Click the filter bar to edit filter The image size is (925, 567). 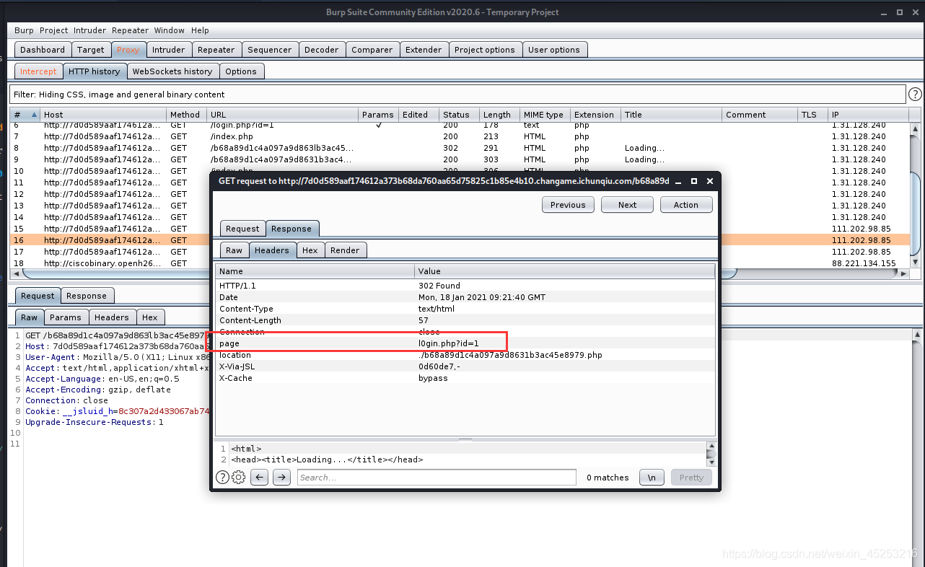(457, 94)
